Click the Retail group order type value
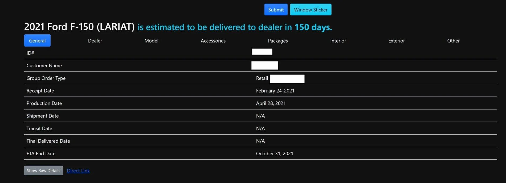The image size is (506, 183). point(262,78)
